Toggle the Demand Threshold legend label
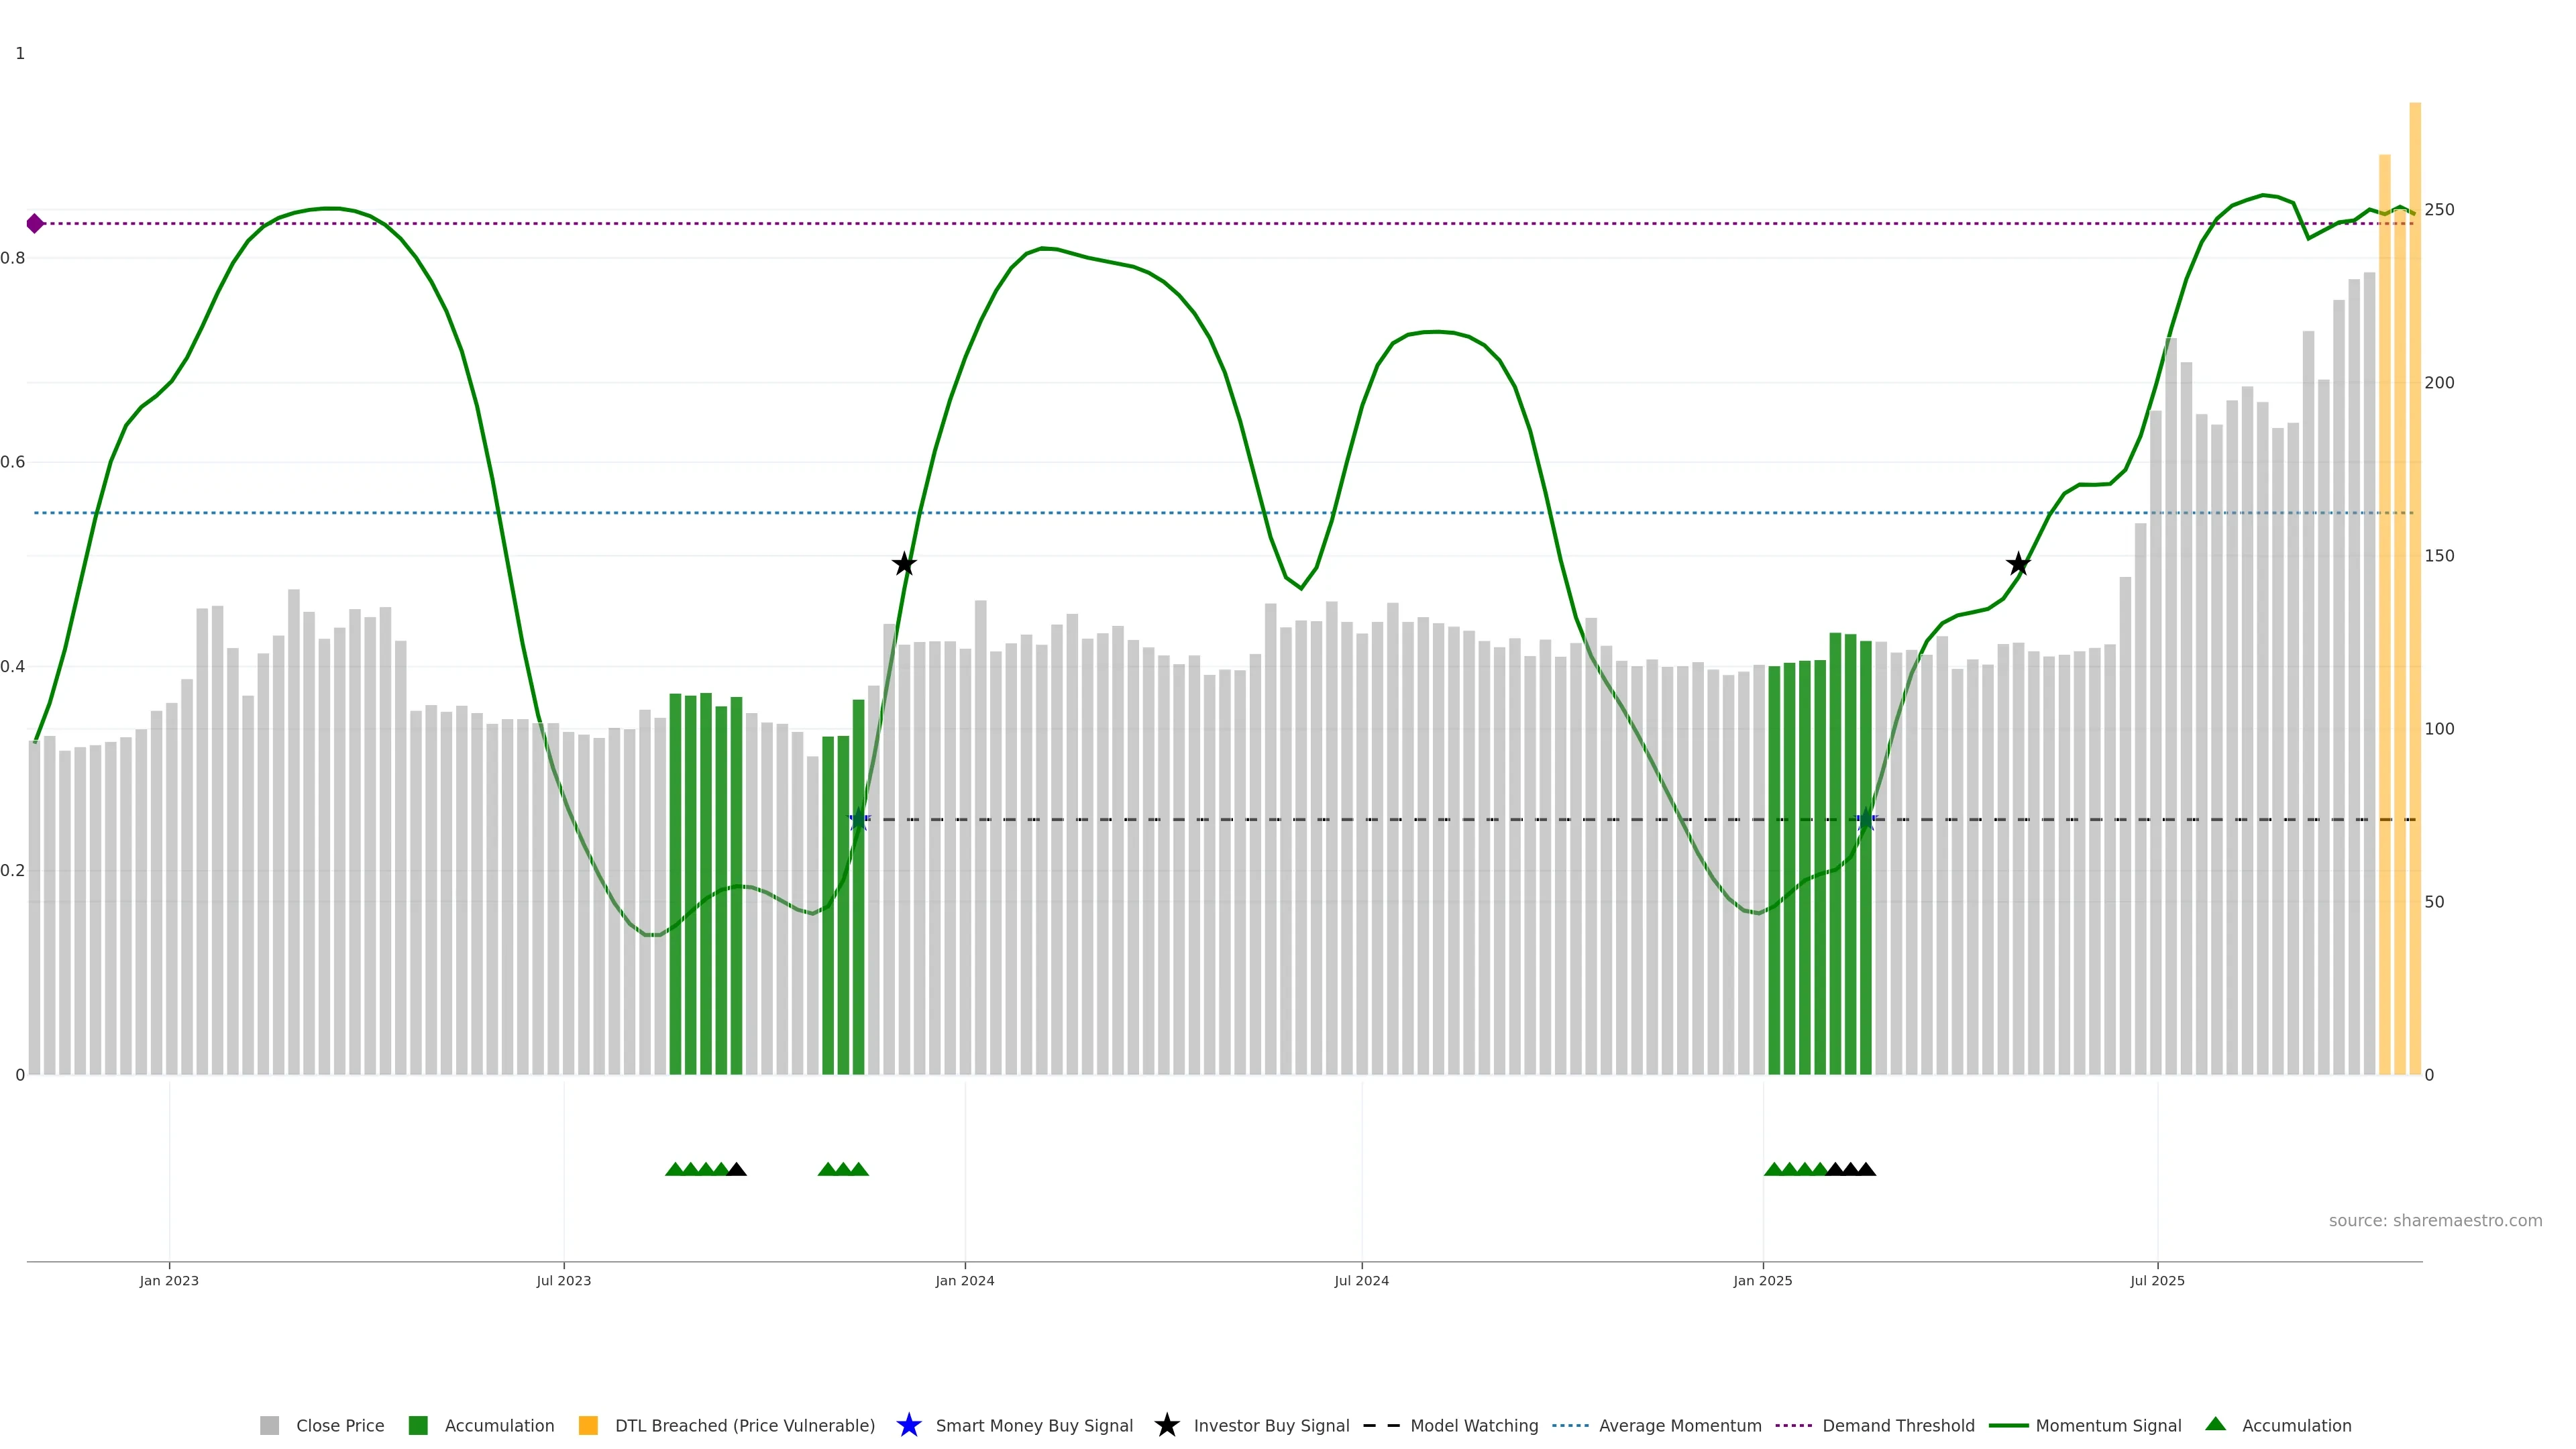This screenshot has height=1449, width=2576. tap(1898, 1426)
